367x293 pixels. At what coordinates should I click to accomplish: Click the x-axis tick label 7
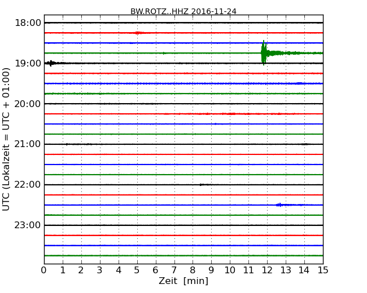[x=174, y=270]
